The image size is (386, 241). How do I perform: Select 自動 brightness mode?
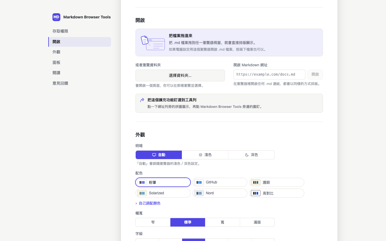click(x=159, y=155)
